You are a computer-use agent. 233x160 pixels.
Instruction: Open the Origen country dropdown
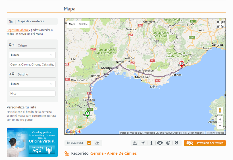32,55
